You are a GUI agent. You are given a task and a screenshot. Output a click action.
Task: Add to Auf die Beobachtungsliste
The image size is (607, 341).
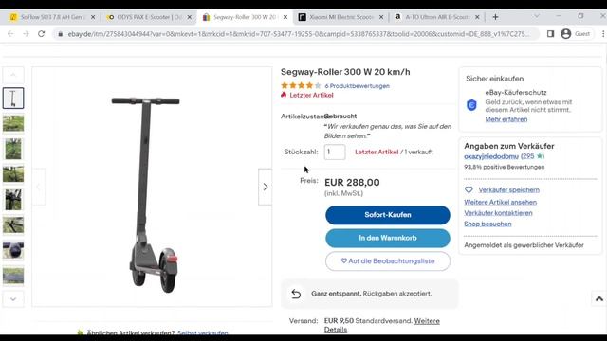(x=388, y=261)
